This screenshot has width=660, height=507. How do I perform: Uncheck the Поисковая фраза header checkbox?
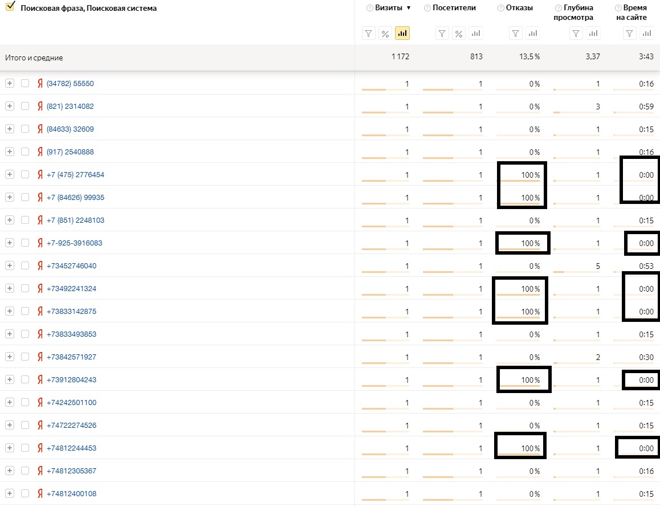tap(10, 6)
